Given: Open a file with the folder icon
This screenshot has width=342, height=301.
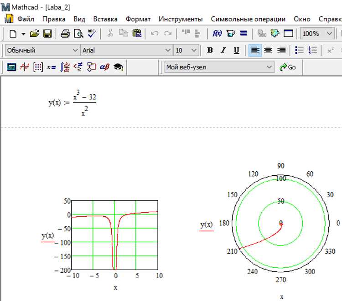Looking at the screenshot, I should click(x=34, y=34).
